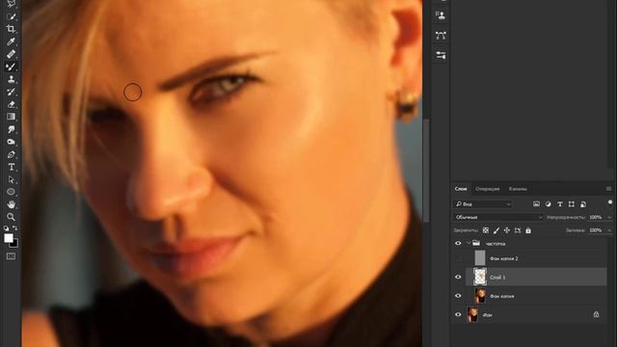617x347 pixels.
Task: Switch to the 'Операции' tab
Action: point(487,189)
